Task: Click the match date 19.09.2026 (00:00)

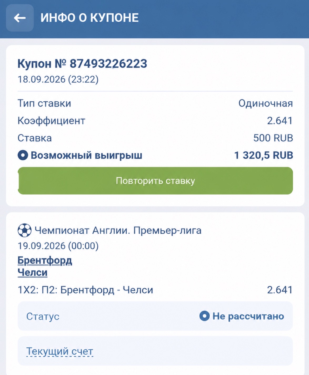Action: click(58, 246)
